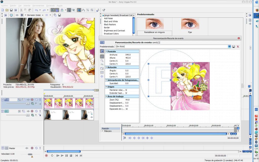Save snapshot disk icon in preview toolbar
259x162 pixels.
click(x=59, y=15)
